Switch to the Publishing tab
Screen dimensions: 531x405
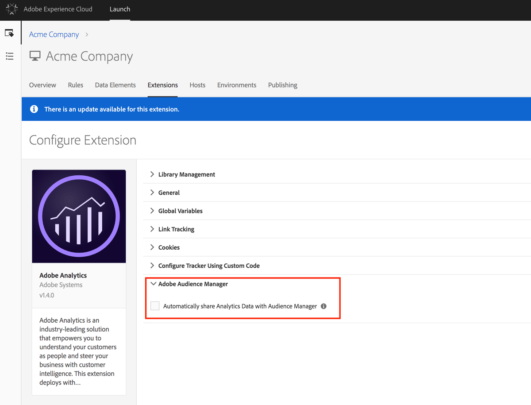(282, 85)
